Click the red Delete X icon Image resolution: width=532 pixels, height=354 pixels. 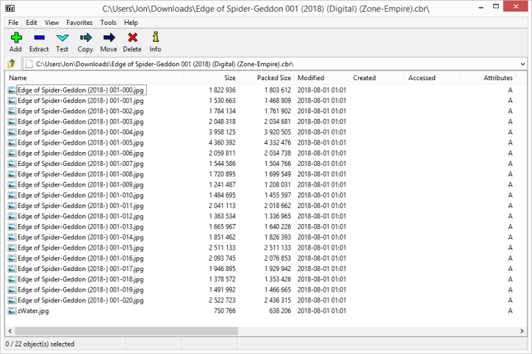coord(132,37)
